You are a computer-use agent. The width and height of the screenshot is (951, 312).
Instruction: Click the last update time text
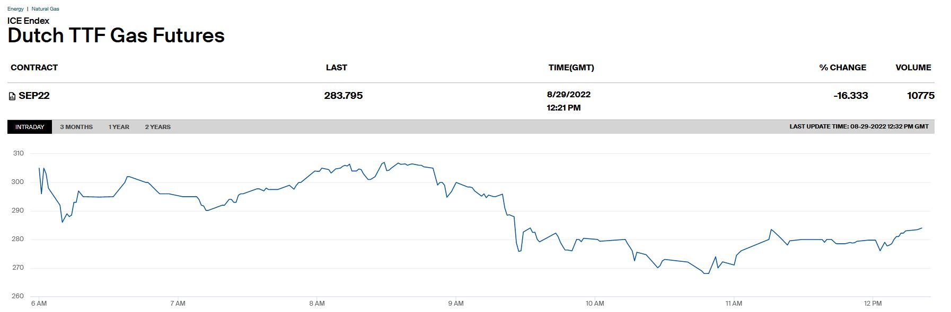click(x=859, y=127)
